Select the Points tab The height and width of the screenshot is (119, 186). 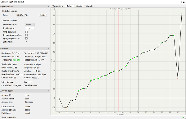(x=70, y=6)
